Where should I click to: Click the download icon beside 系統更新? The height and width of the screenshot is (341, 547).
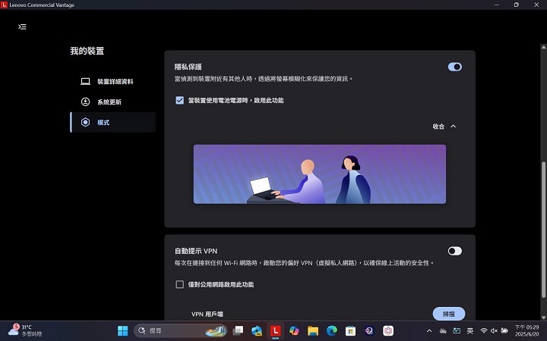click(85, 102)
